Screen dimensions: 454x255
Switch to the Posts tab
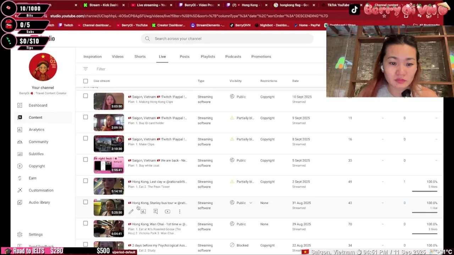point(184,57)
